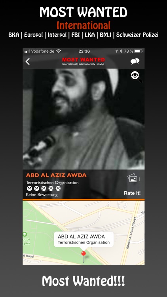This screenshot has height=297, width=167.
Task: Select the first sad face rating
Action: click(29, 188)
